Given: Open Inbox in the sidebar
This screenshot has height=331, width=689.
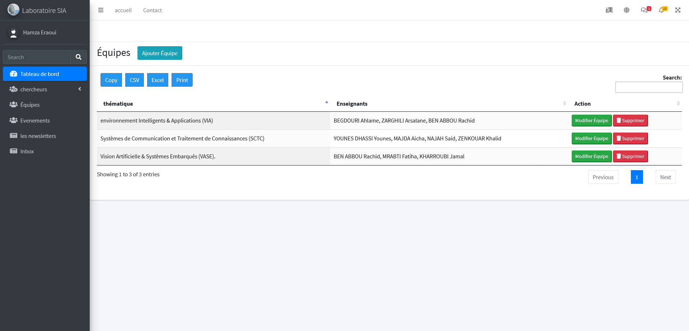Looking at the screenshot, I should pos(45,151).
